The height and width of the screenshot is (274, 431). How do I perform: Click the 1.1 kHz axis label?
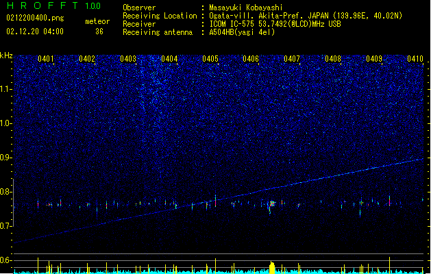[6, 89]
